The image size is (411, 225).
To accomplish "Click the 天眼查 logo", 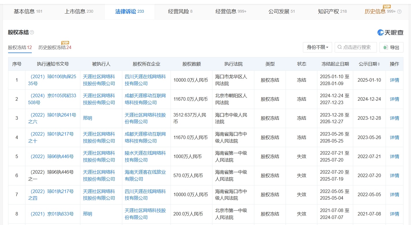I will coord(390,33).
